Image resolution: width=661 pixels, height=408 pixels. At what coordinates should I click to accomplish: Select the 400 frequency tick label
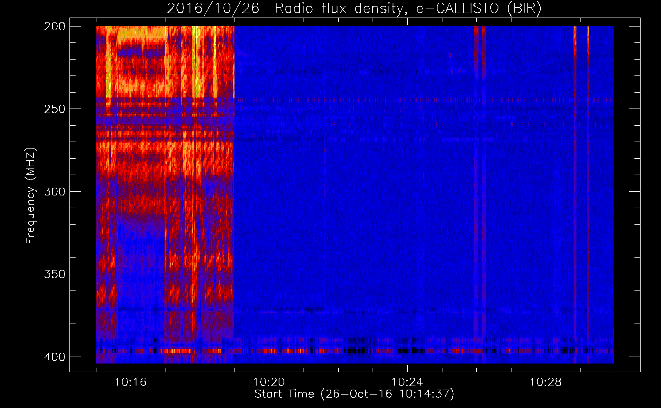54,357
